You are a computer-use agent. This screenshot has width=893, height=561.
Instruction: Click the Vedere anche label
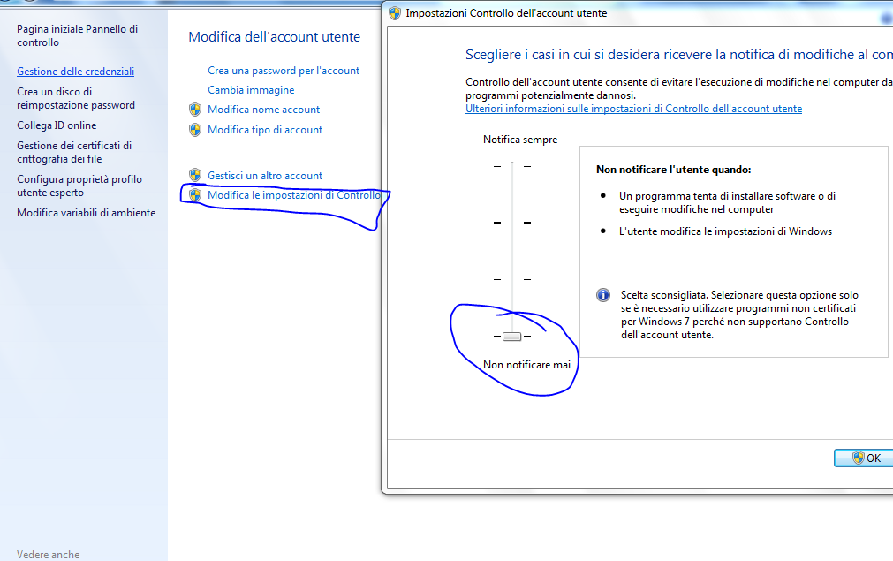tap(49, 554)
